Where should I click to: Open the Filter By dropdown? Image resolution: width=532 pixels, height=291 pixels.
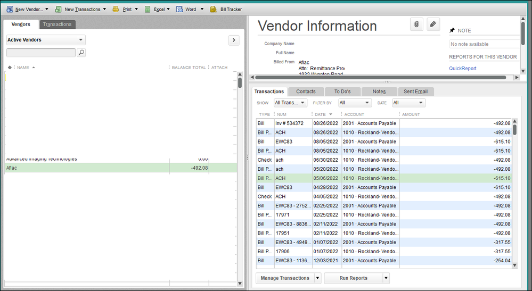point(355,103)
